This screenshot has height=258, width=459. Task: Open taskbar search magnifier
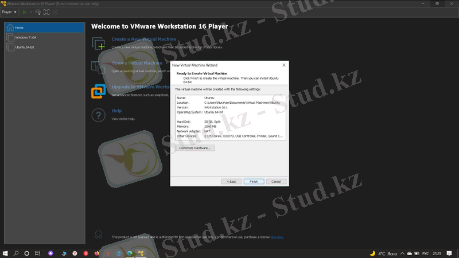[16, 253]
